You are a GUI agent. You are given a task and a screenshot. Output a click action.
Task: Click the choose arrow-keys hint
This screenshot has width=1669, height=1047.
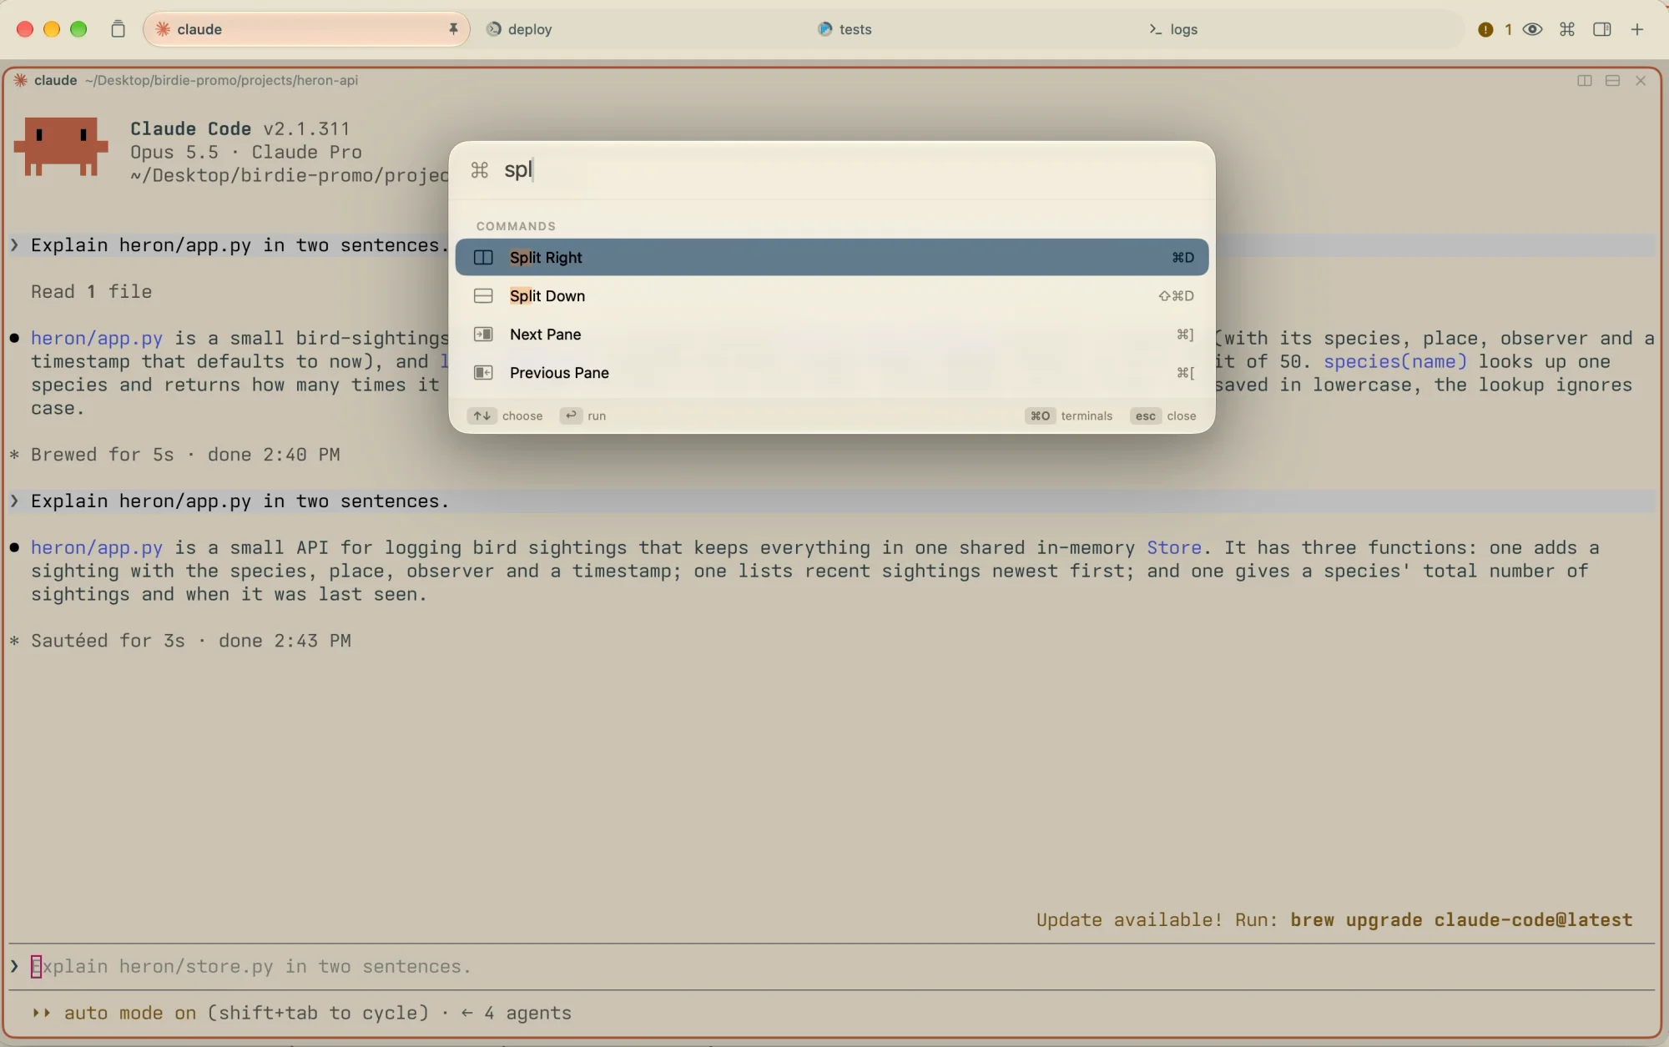[x=505, y=415]
